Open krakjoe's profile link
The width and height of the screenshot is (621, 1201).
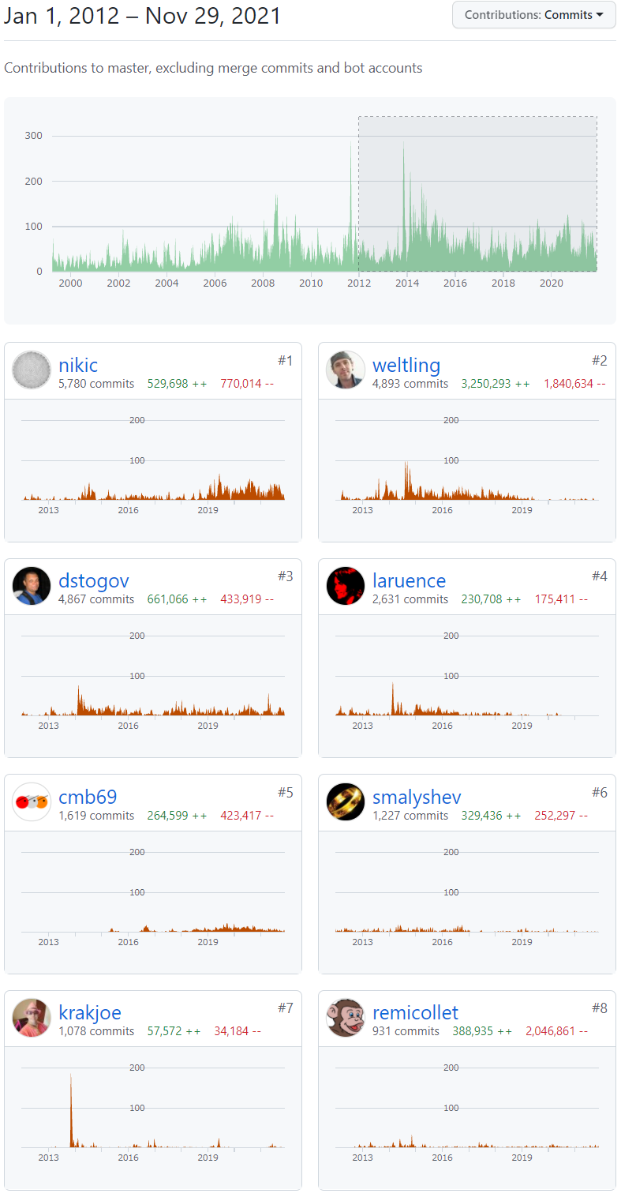[90, 1012]
